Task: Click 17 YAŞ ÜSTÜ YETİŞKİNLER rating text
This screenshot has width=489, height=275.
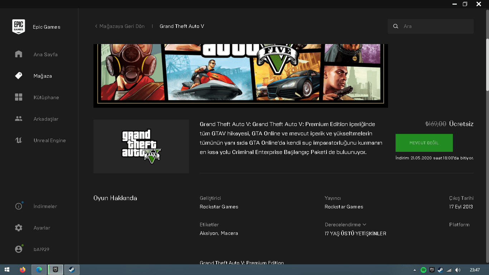Action: 355,233
